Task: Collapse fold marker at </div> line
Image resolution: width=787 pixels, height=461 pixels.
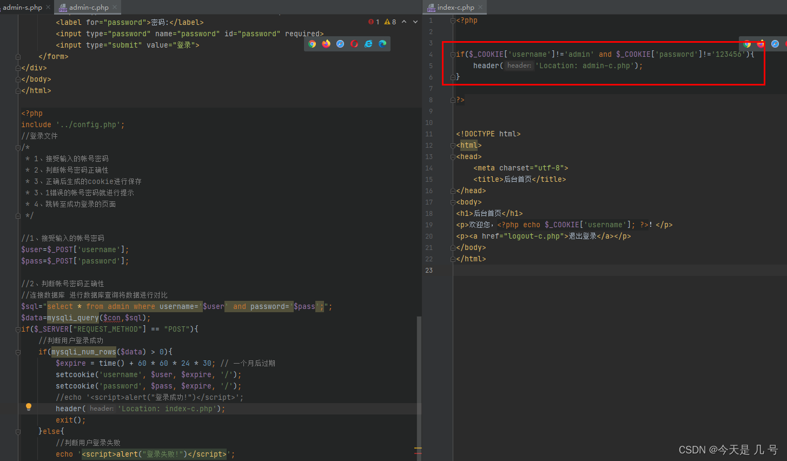Action: (x=18, y=68)
